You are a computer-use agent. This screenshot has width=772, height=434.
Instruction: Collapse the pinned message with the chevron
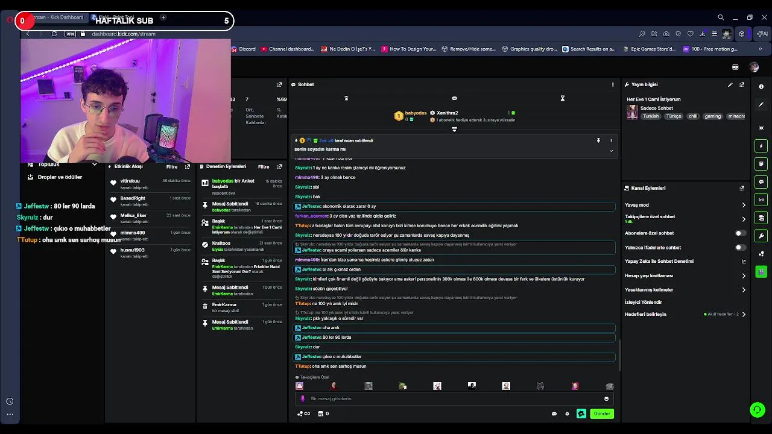pyautogui.click(x=611, y=151)
